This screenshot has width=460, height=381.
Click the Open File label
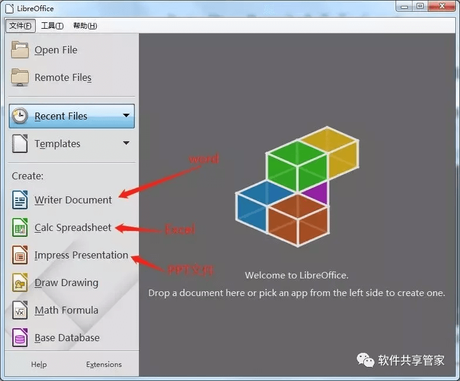[56, 50]
